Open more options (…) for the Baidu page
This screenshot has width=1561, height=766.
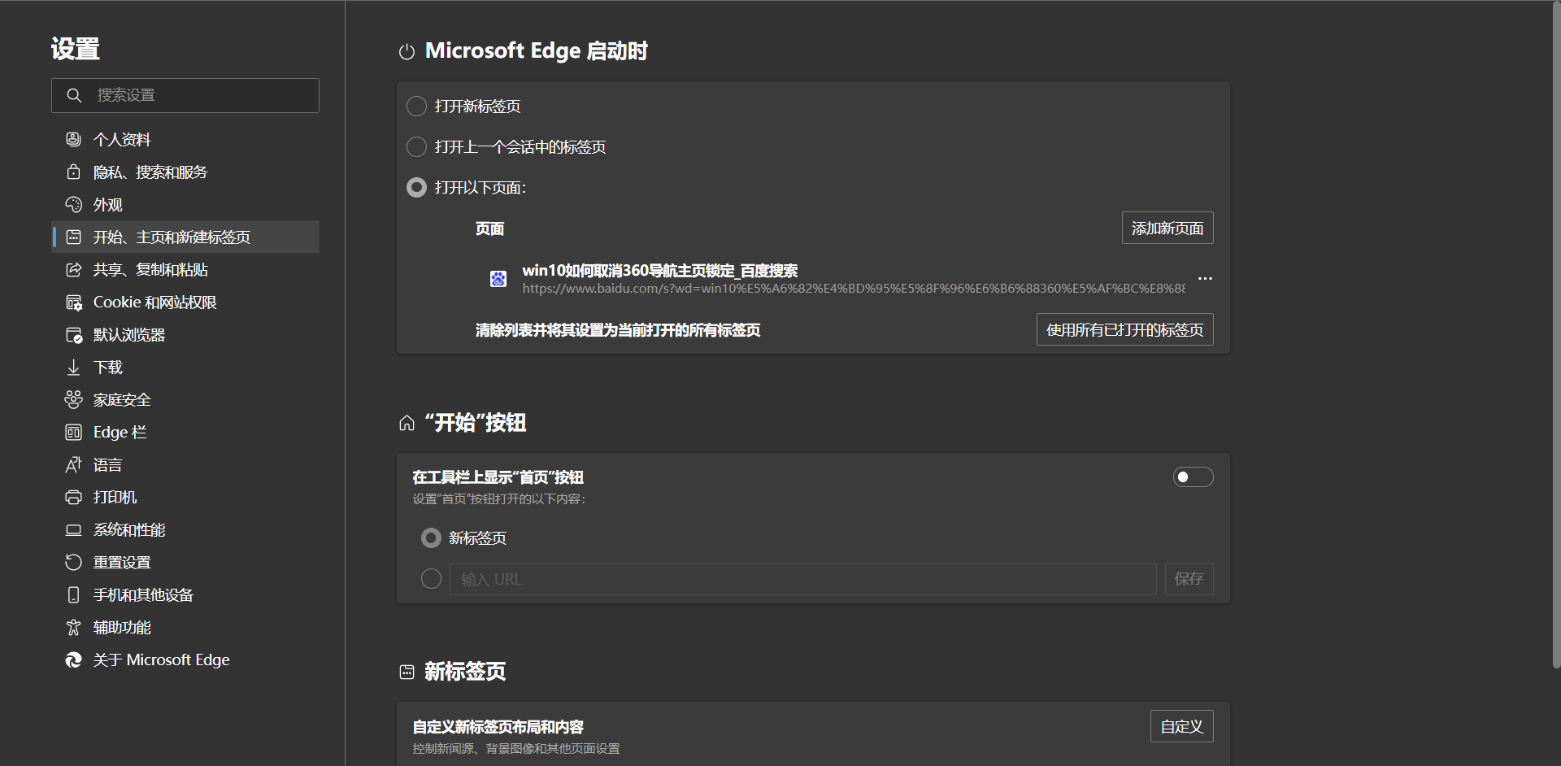click(1205, 278)
